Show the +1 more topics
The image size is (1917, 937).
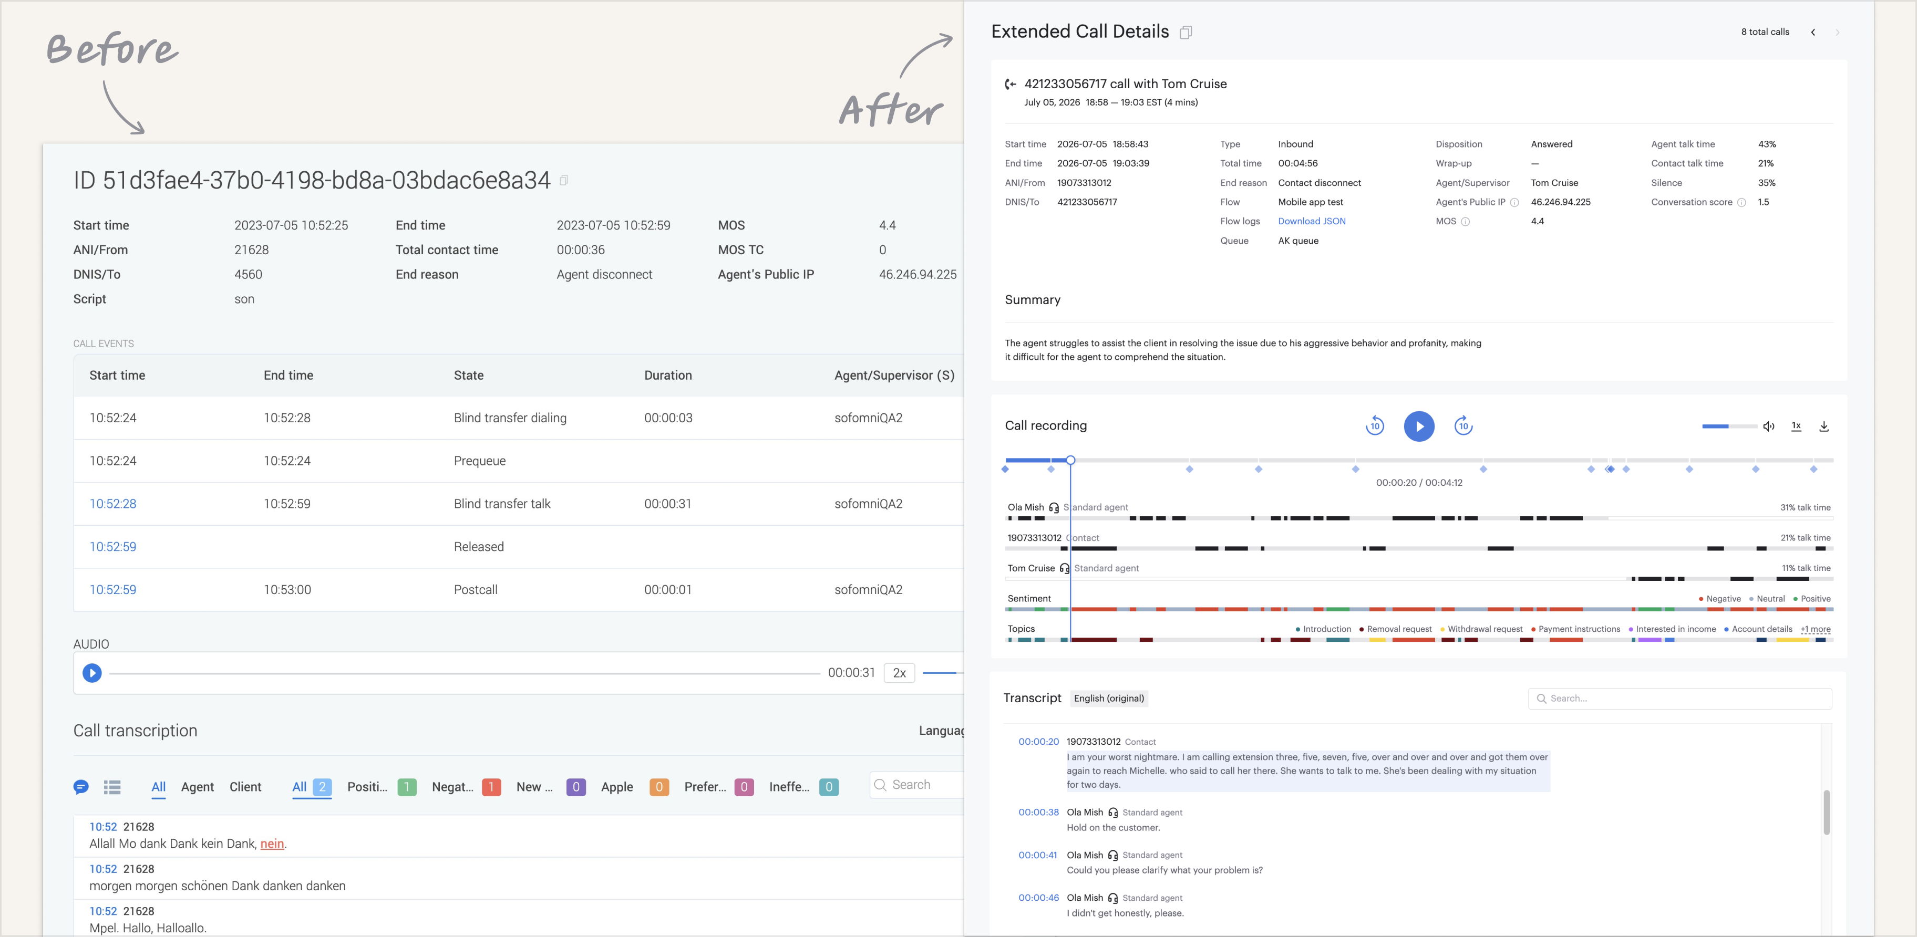[1815, 629]
